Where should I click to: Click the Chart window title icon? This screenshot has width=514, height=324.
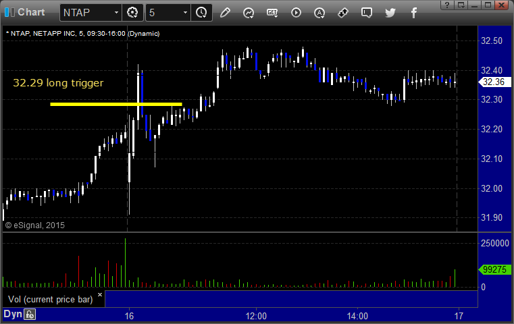9,12
